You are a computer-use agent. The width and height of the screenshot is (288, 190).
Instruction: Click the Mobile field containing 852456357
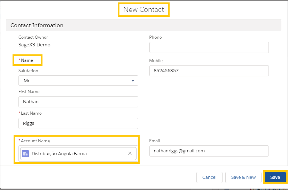coord(209,71)
